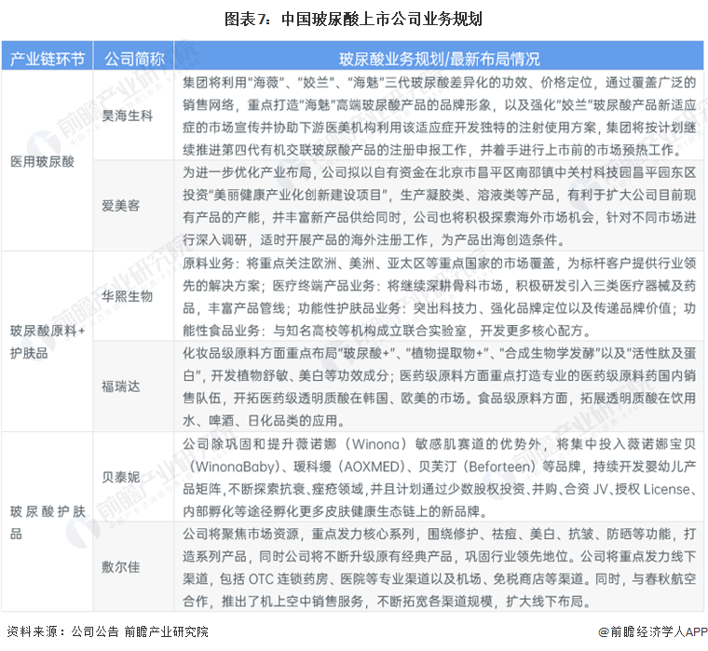Image resolution: width=708 pixels, height=651 pixels.
Task: Click the 福瑞达 raw material plan text
Action: coord(439,387)
